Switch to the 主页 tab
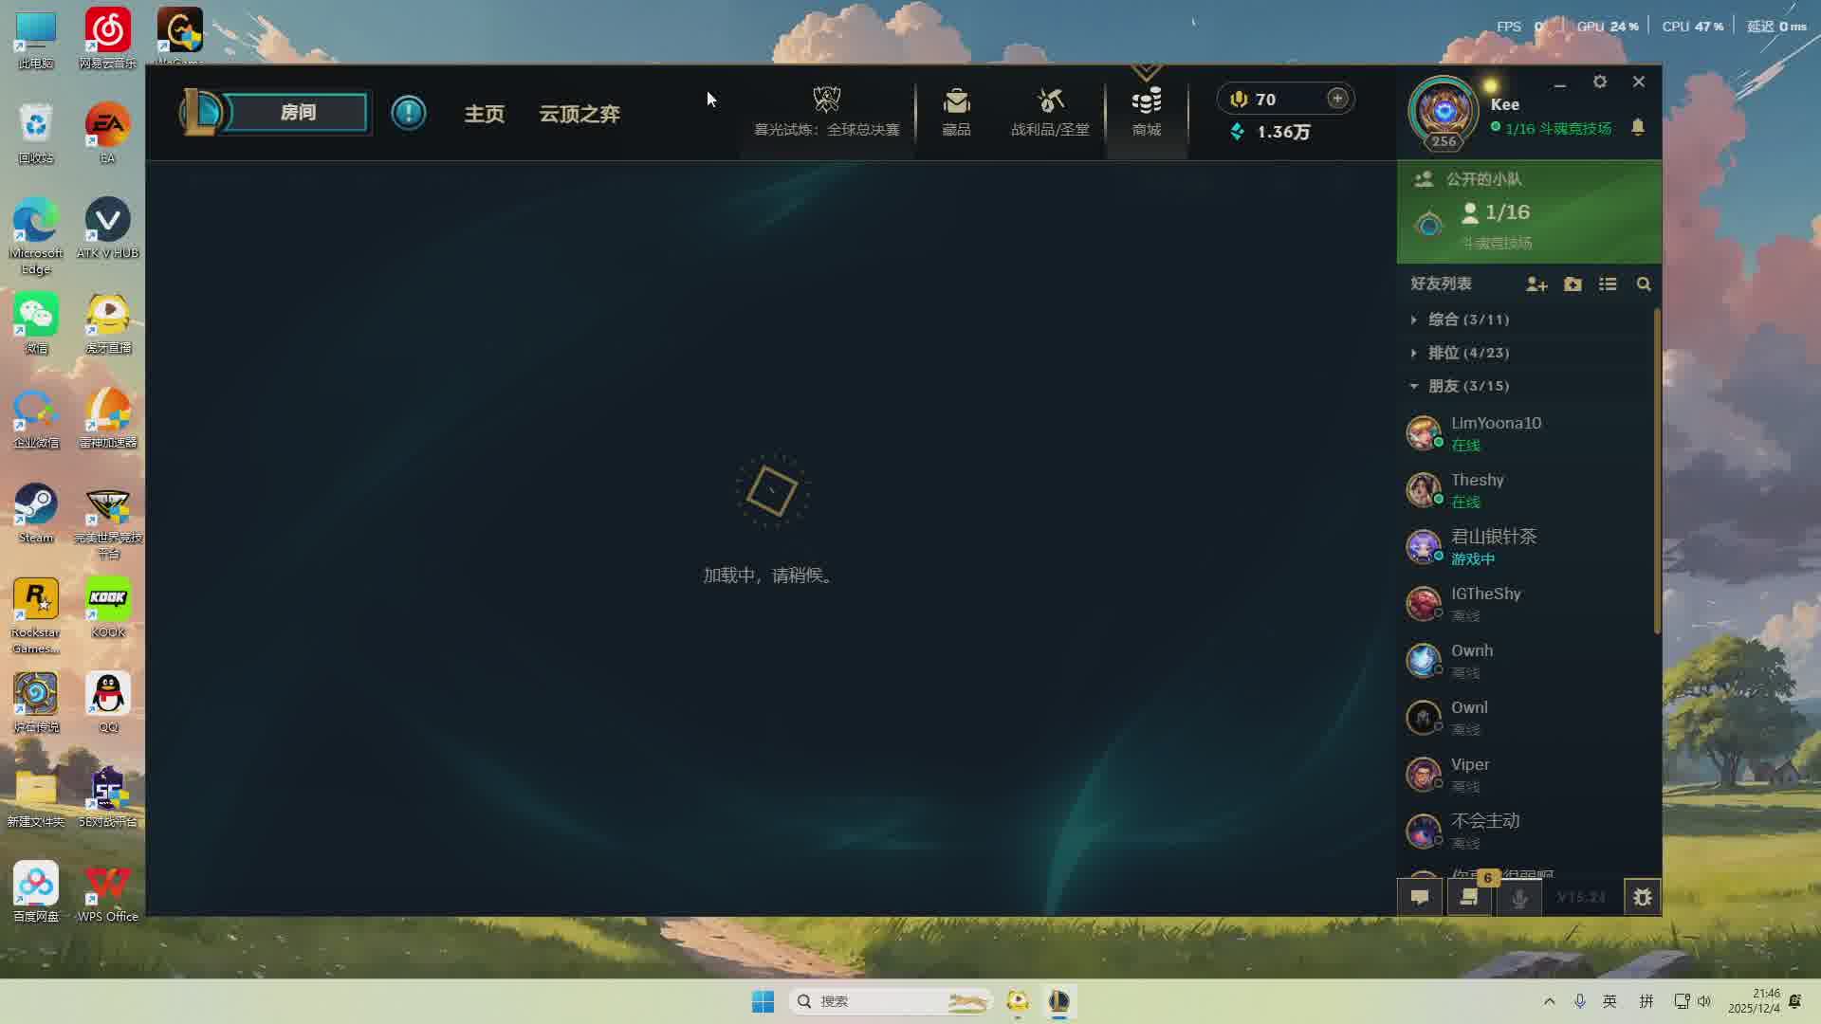Screen dimensions: 1821x1024 coord(484,113)
